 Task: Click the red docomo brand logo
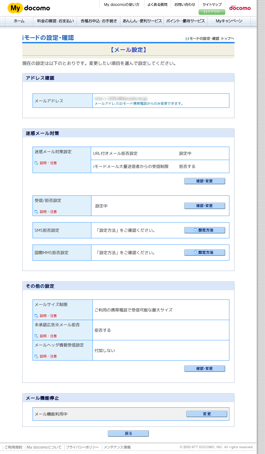coord(240,8)
